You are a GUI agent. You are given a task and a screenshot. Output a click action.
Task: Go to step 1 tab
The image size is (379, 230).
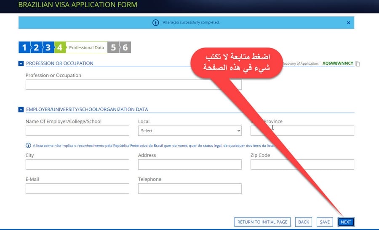[24, 47]
